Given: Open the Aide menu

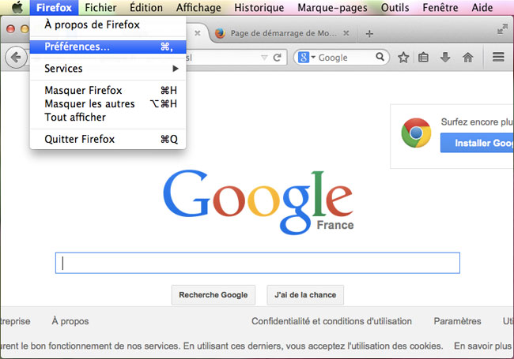Looking at the screenshot, I should (x=482, y=8).
